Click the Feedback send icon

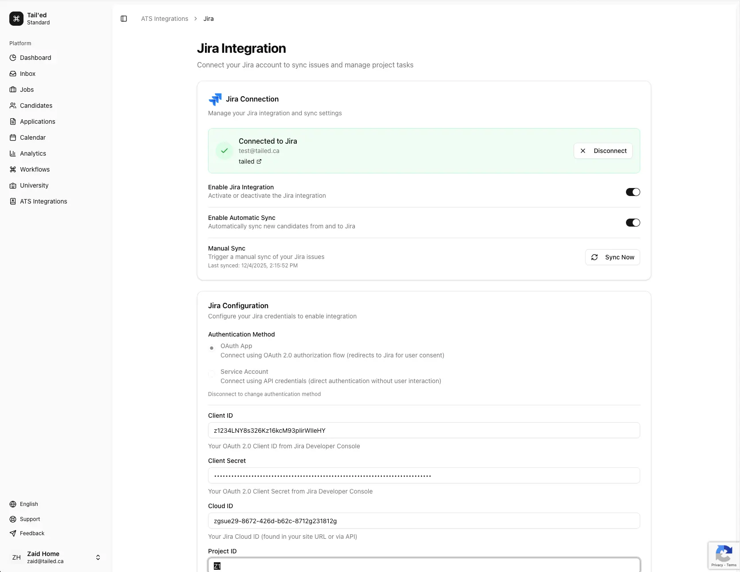pos(13,533)
